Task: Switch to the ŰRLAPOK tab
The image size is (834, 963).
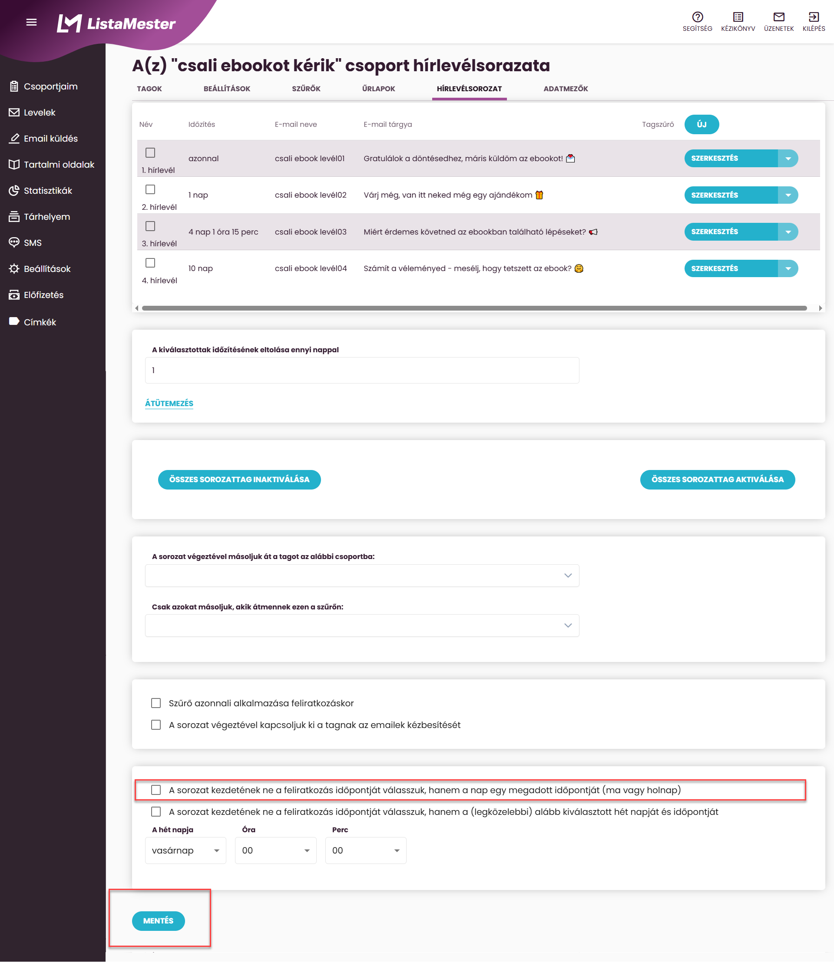Action: (378, 89)
